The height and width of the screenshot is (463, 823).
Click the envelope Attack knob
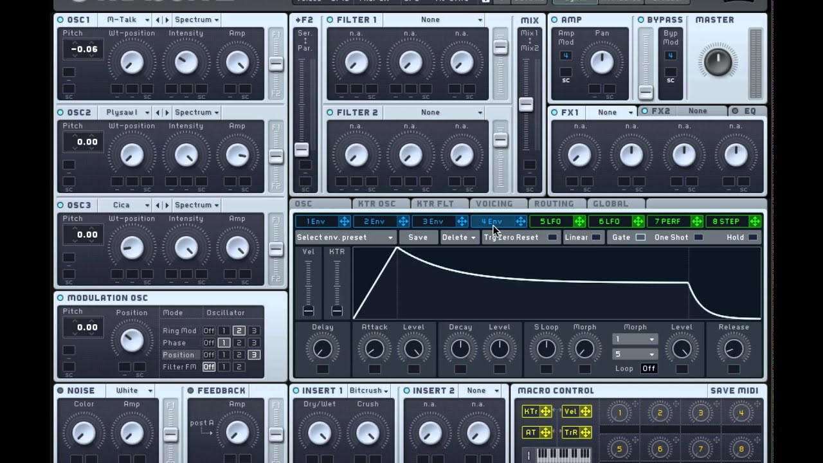tap(374, 349)
